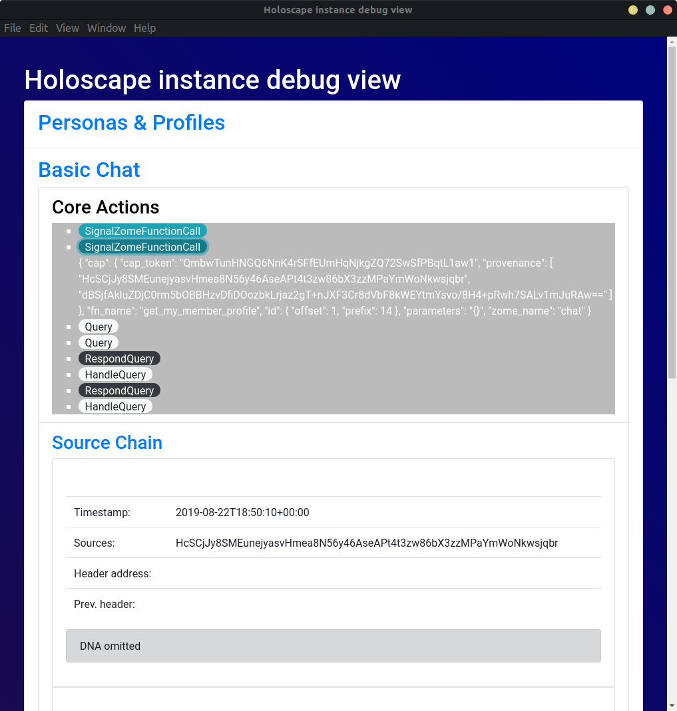This screenshot has width=677, height=711.
Task: Click the scrollbar down arrow
Action: [672, 706]
